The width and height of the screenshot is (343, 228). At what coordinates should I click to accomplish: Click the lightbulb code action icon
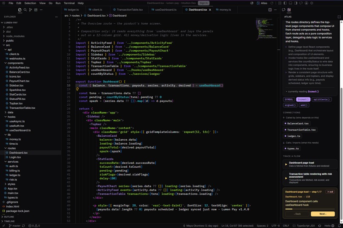[x=77, y=89]
